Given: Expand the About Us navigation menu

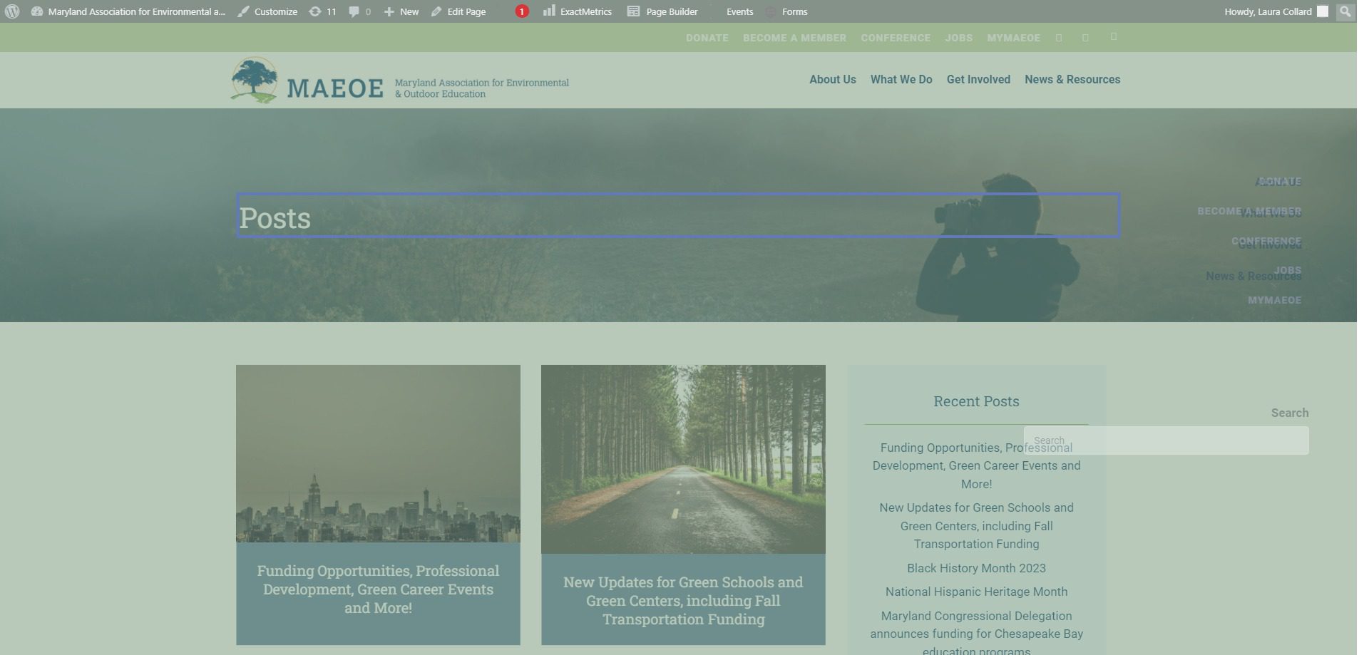Looking at the screenshot, I should [832, 80].
